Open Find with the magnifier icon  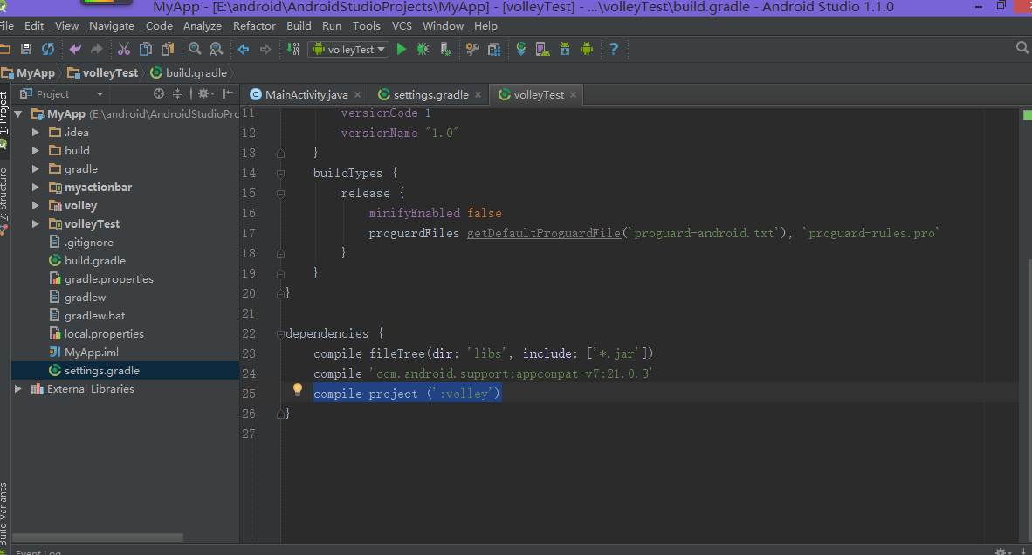pos(195,50)
